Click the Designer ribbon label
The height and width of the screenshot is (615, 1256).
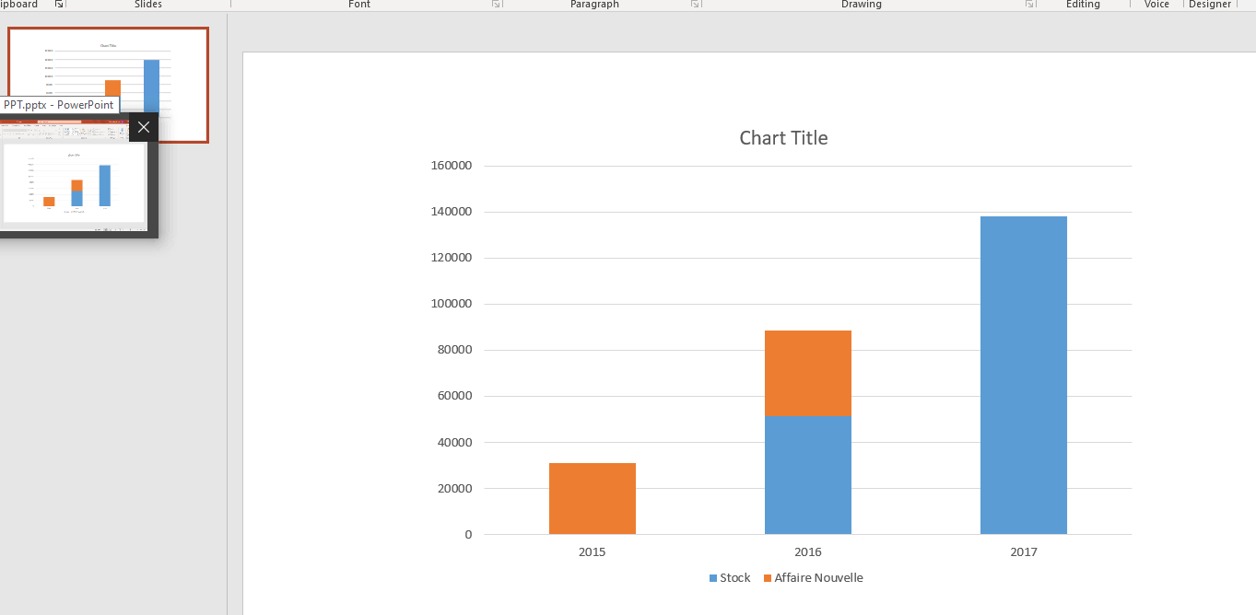[x=1209, y=4]
